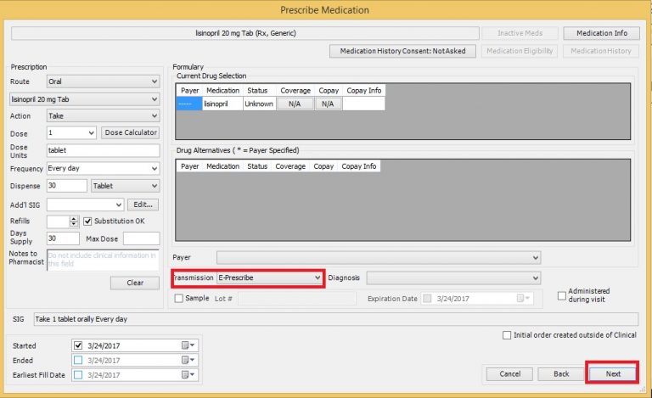Tick Initial order created outside of Clinical

507,334
